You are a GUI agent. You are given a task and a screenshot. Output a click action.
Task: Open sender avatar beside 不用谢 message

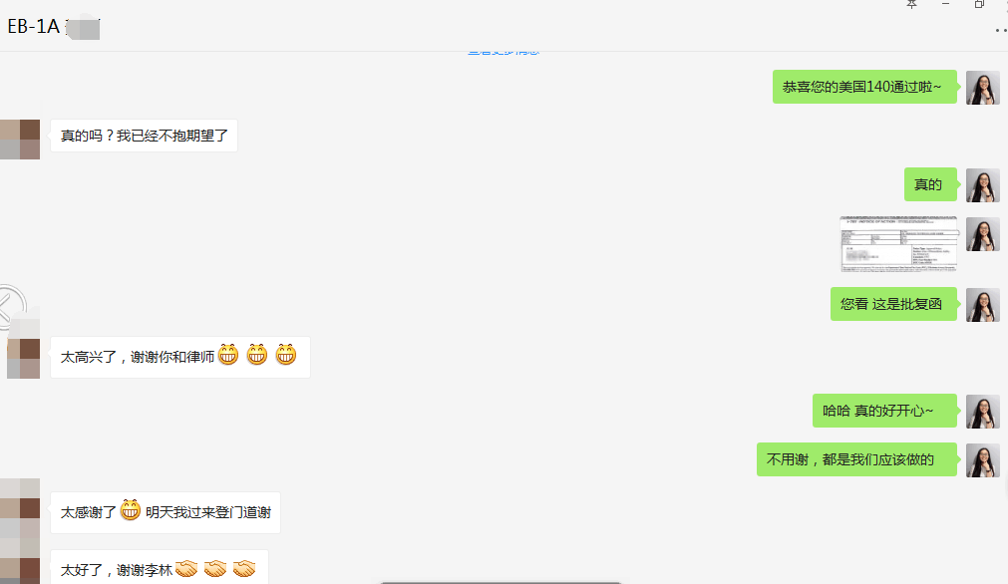pos(982,460)
